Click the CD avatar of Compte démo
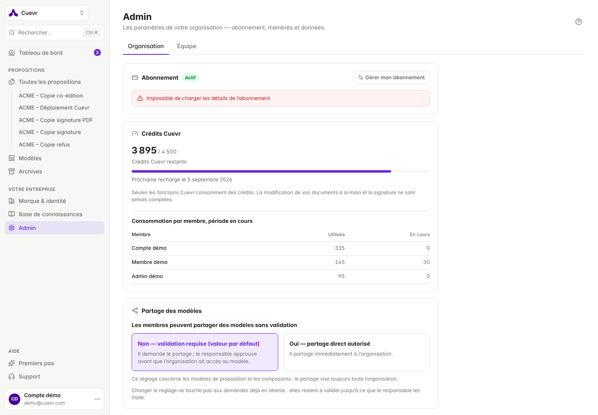 15,399
